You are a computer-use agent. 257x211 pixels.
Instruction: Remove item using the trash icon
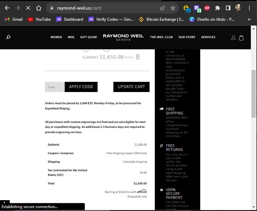pos(138,57)
